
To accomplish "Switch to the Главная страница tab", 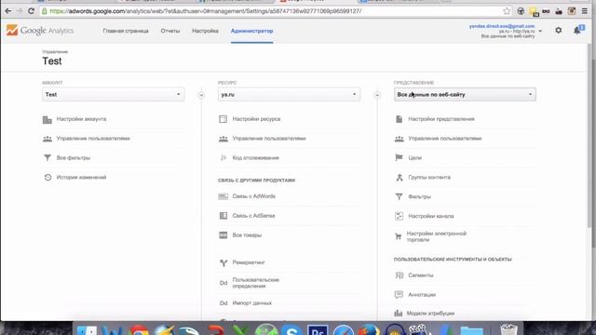I will click(126, 31).
